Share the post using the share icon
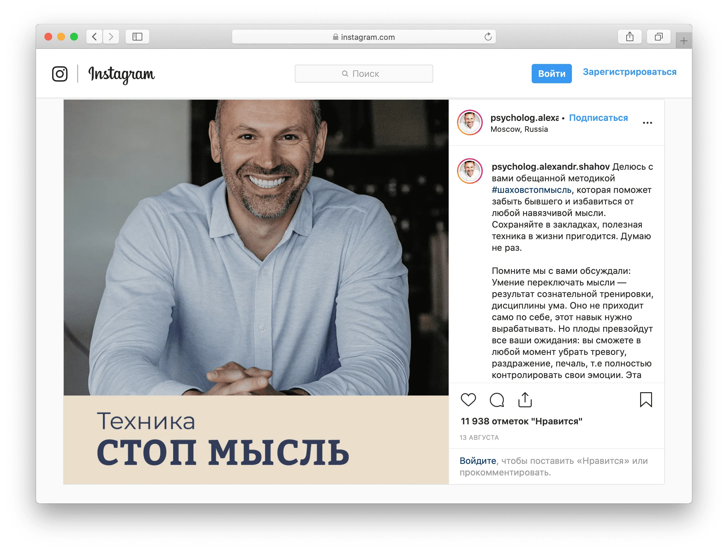This screenshot has height=551, width=728. click(x=525, y=400)
